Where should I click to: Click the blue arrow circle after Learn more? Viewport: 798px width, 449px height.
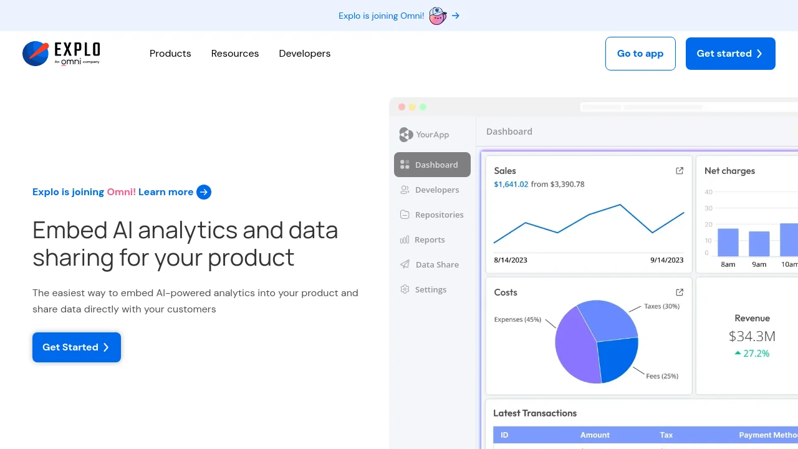tap(204, 192)
